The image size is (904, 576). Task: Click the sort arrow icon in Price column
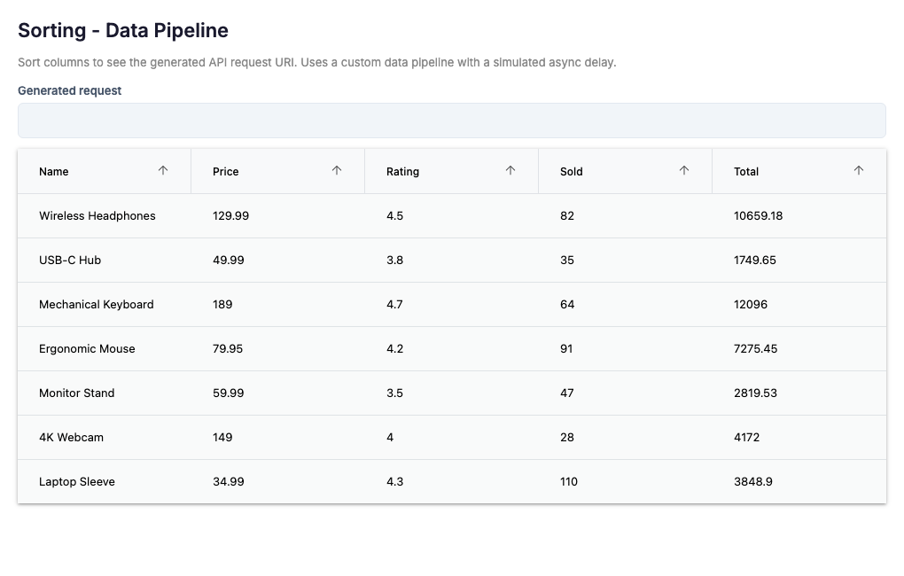pyautogui.click(x=337, y=171)
